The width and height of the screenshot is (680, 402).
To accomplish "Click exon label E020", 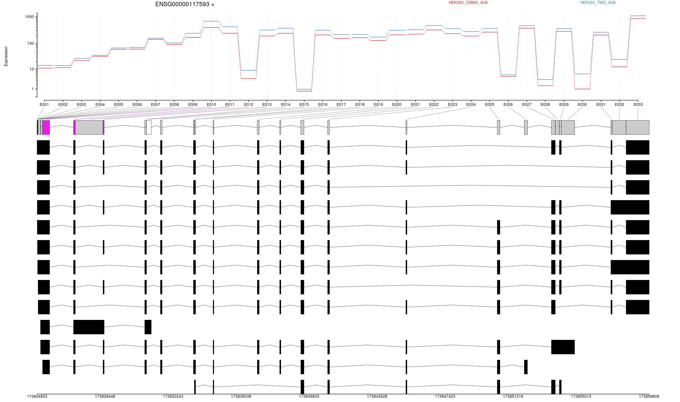I will click(397, 104).
